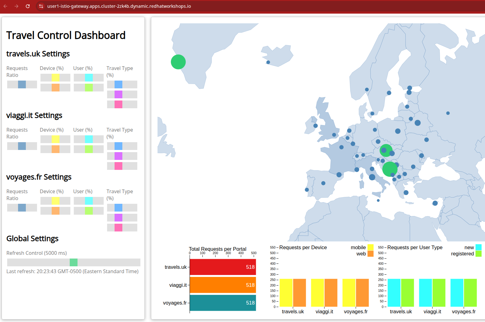Adjust travels.uk Requests Ratio slider
This screenshot has width=485, height=322.
[22, 84]
